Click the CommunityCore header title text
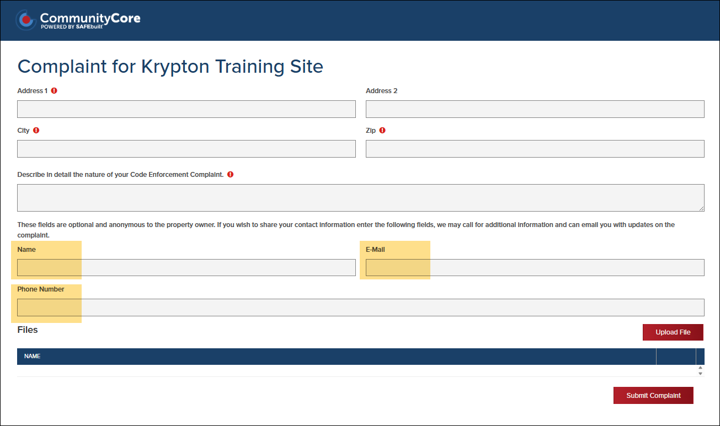Screen dimensions: 720x426 (x=90, y=18)
